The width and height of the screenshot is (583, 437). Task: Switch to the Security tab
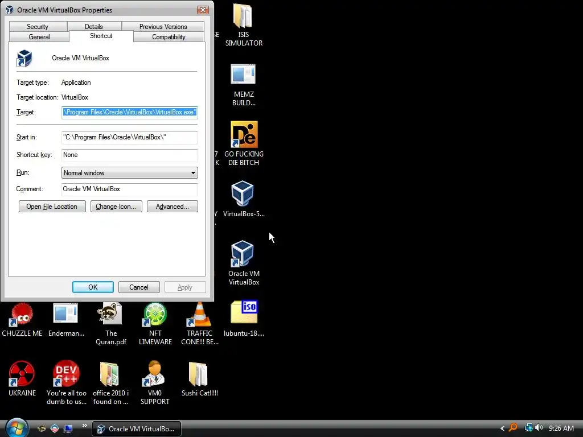tap(38, 26)
